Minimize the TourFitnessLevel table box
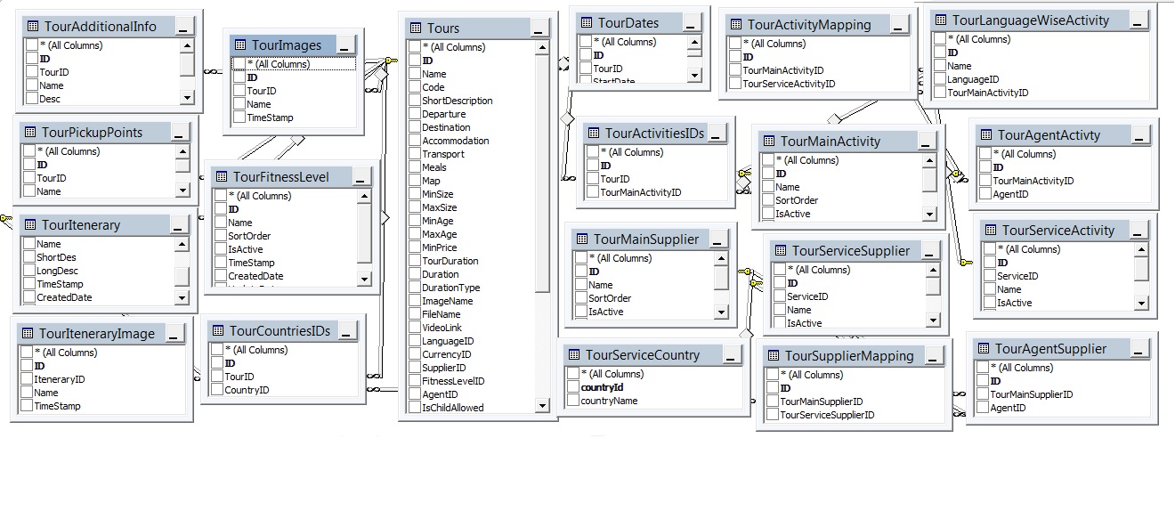The width and height of the screenshot is (1175, 511). (362, 178)
